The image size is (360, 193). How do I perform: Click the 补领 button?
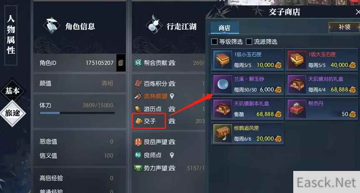click(344, 27)
